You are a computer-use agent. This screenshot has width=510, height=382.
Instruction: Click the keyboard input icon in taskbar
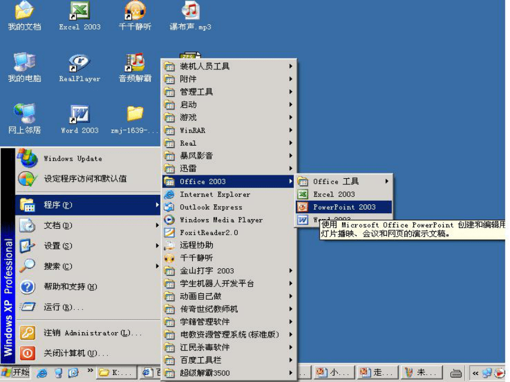point(456,373)
